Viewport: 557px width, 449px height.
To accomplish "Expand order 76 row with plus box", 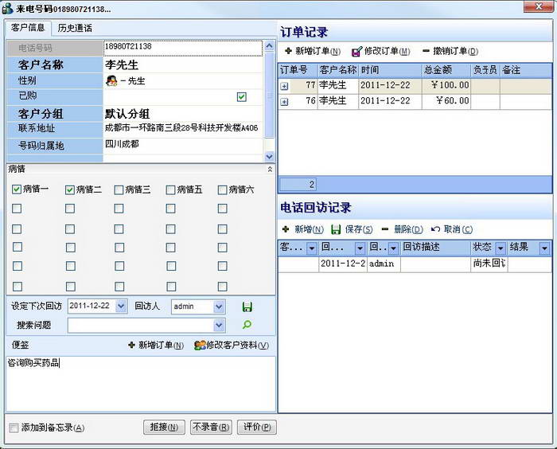I will 284,102.
